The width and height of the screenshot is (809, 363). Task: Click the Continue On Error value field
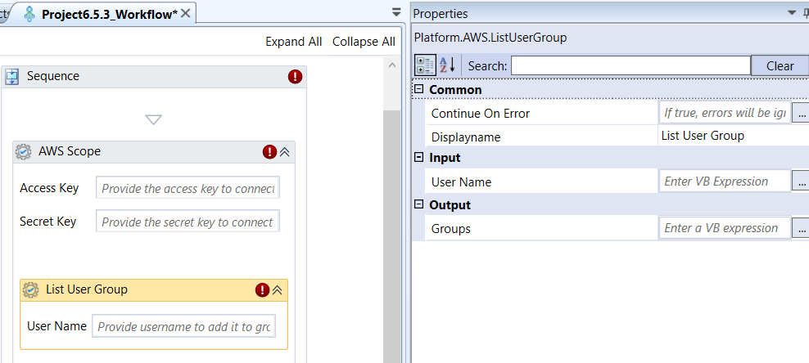coord(725,113)
